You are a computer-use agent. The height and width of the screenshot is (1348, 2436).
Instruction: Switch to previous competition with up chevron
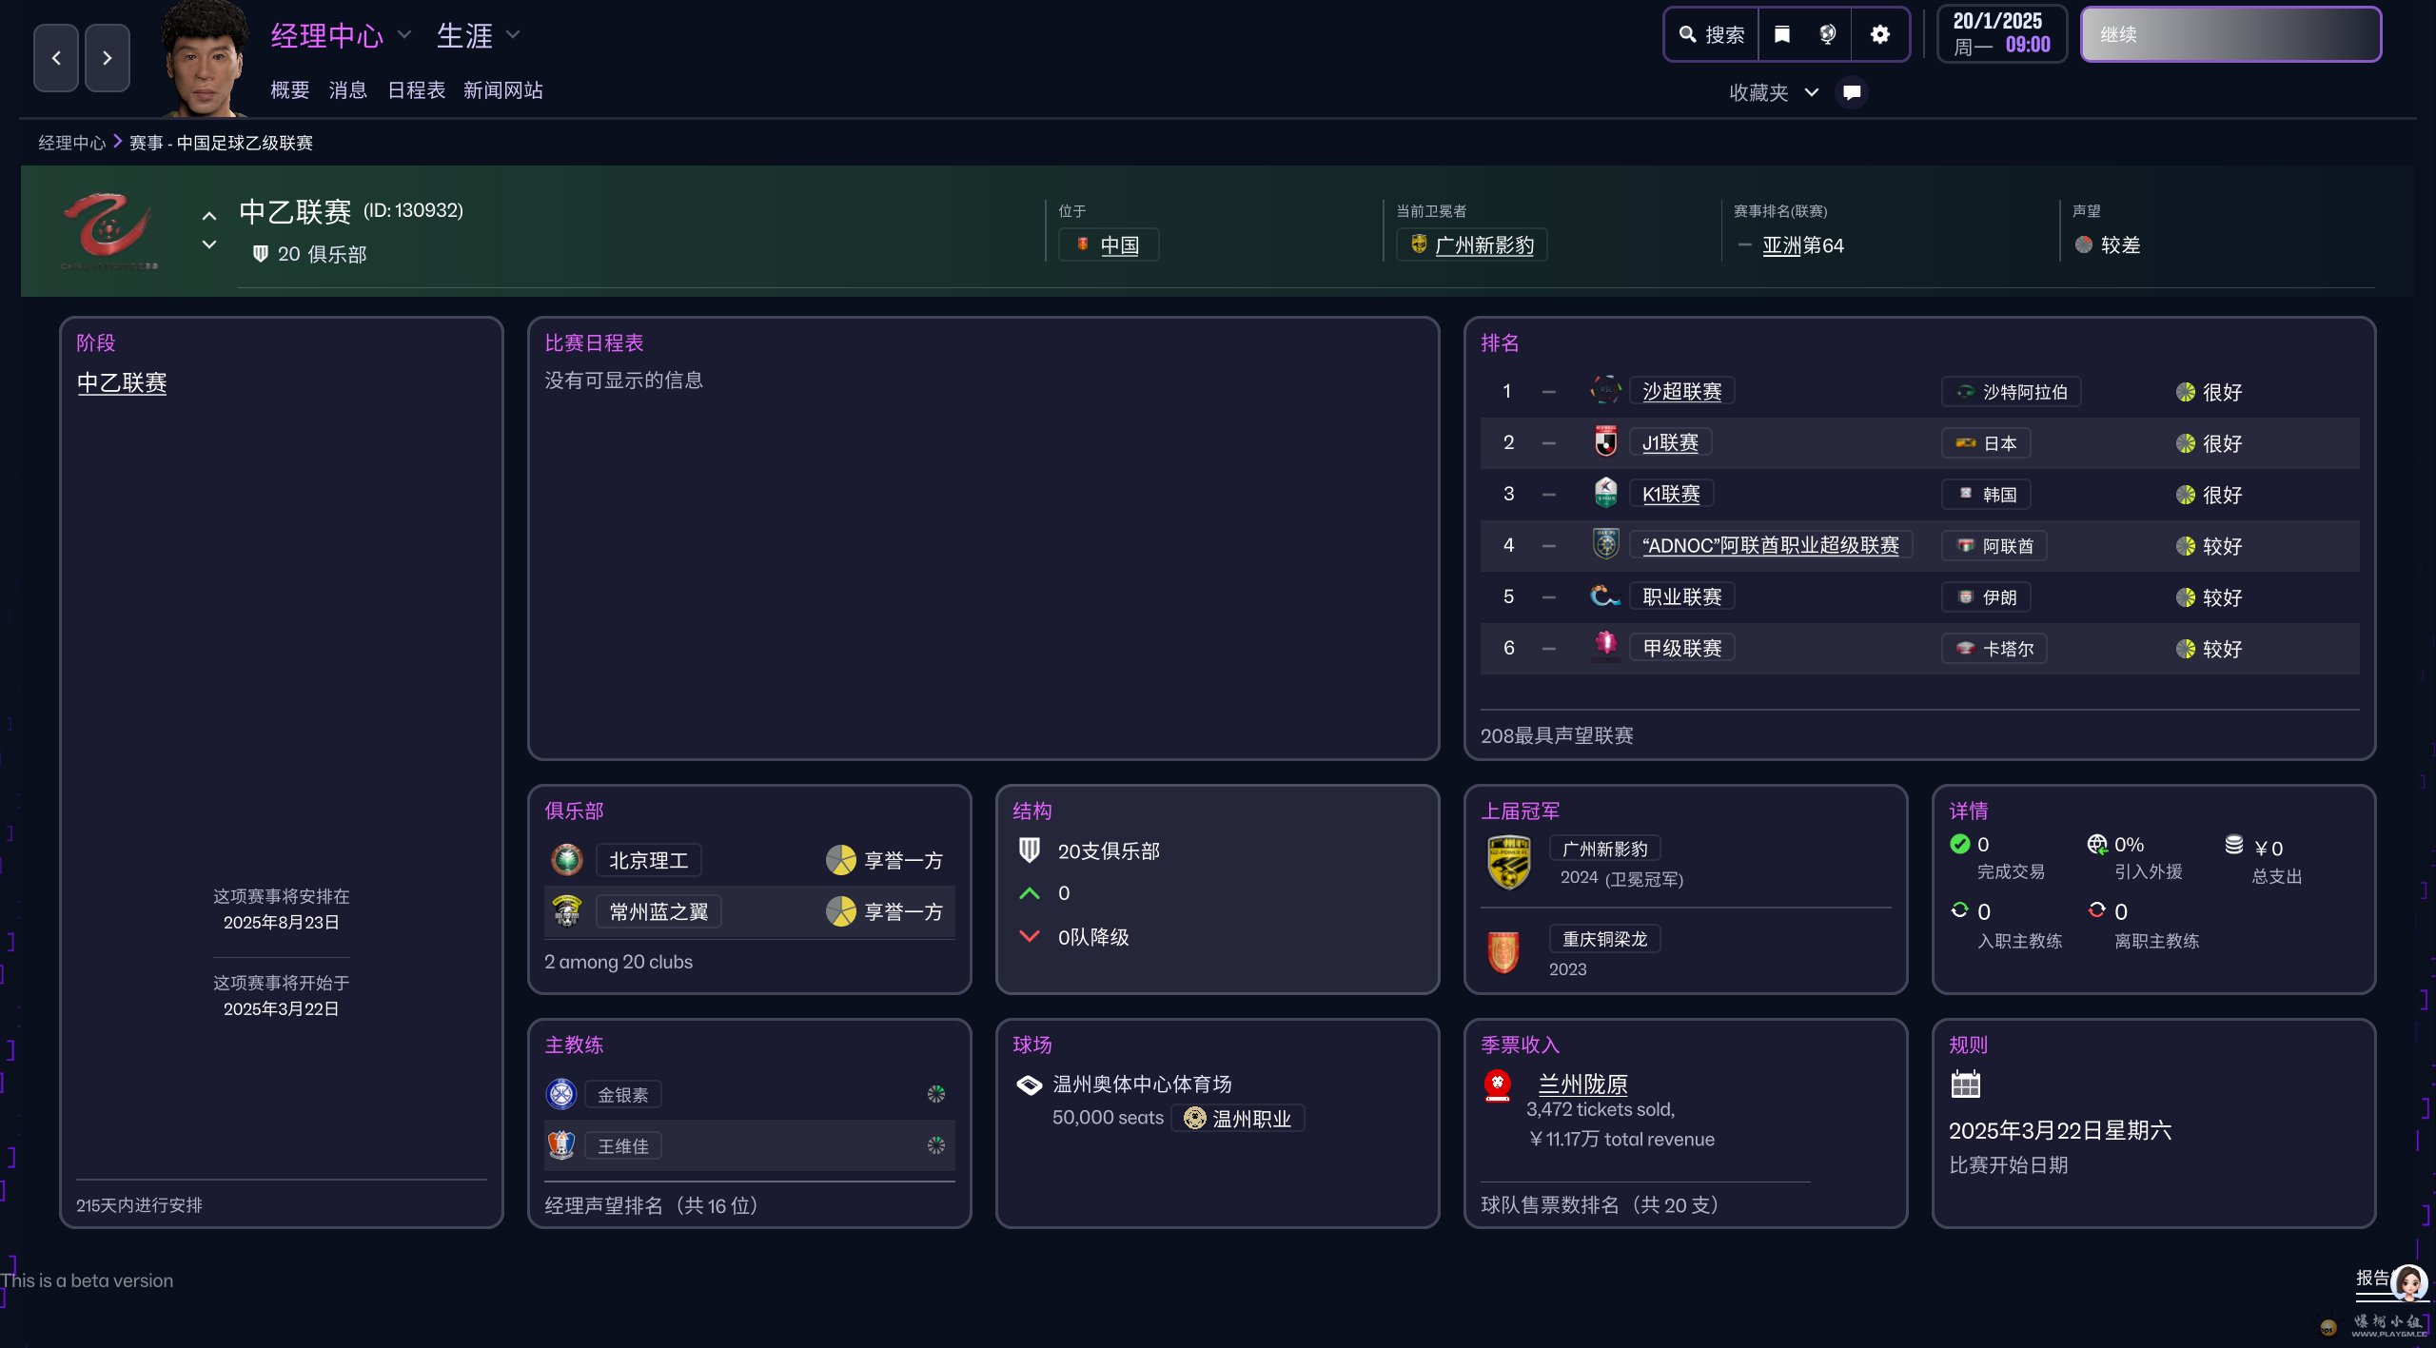(209, 216)
